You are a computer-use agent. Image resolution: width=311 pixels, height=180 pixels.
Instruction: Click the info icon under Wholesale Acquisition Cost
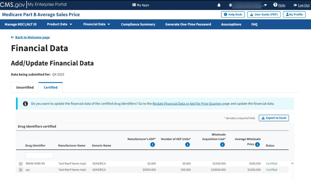222,145
